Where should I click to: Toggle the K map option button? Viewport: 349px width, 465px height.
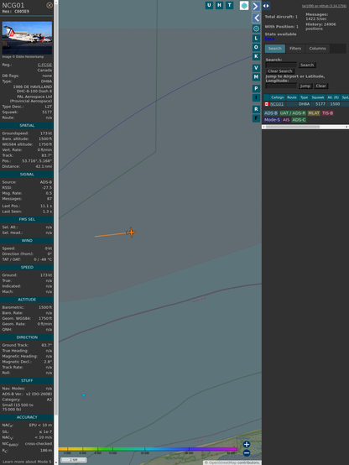pos(256,56)
